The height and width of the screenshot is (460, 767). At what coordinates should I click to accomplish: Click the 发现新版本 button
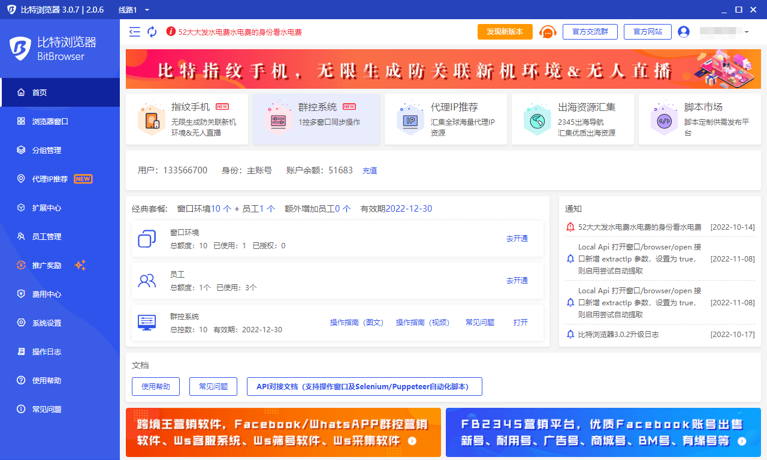click(x=505, y=32)
